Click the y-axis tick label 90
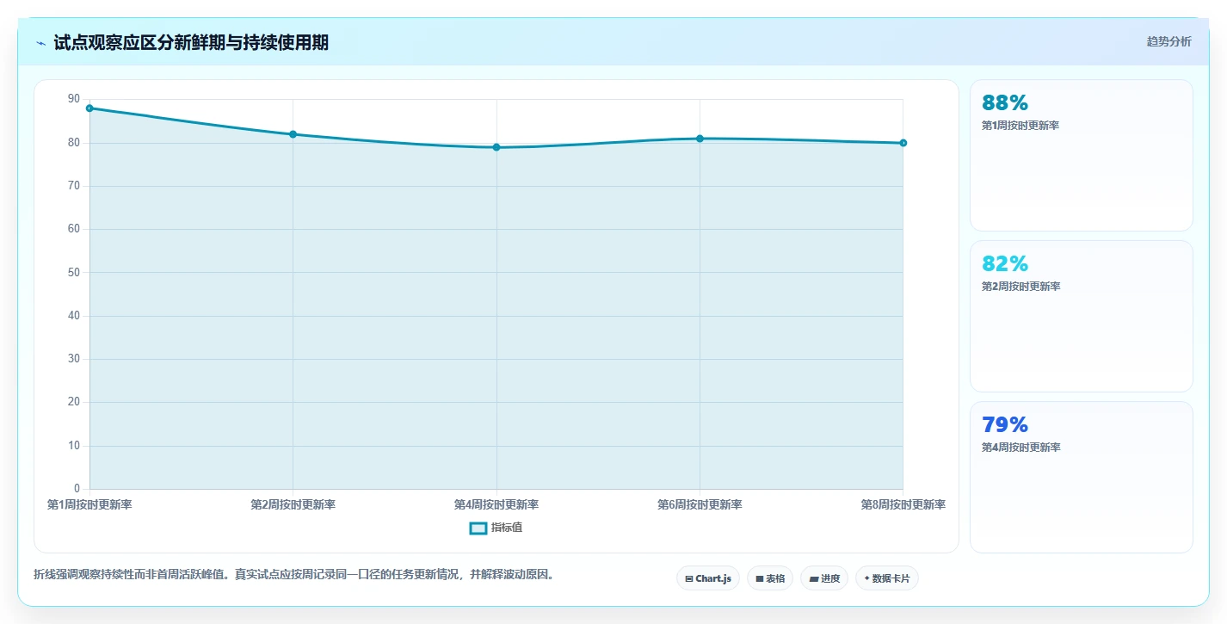 point(73,100)
